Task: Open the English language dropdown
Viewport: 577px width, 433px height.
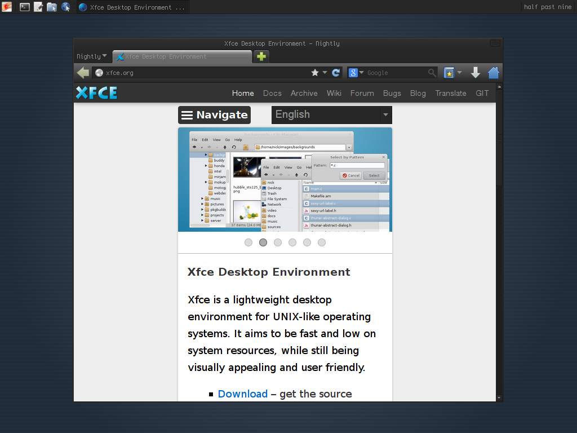Action: (332, 115)
